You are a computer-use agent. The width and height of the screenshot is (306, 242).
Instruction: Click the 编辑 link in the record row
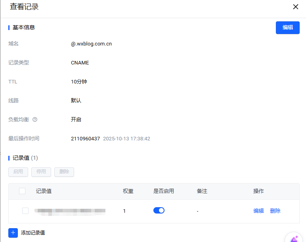[258, 211]
